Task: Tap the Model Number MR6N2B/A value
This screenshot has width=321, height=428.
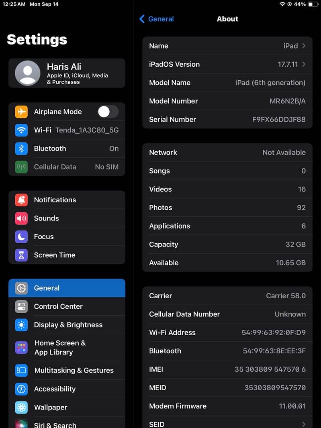Action: (x=287, y=101)
